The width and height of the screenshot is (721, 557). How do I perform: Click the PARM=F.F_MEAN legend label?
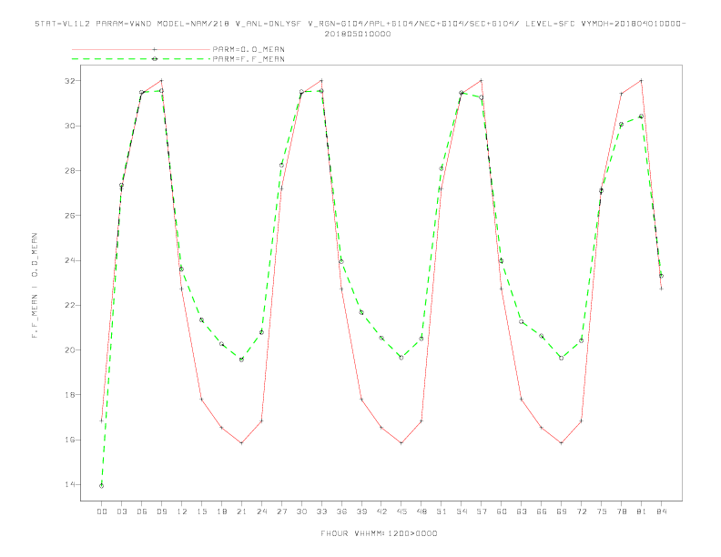249,59
